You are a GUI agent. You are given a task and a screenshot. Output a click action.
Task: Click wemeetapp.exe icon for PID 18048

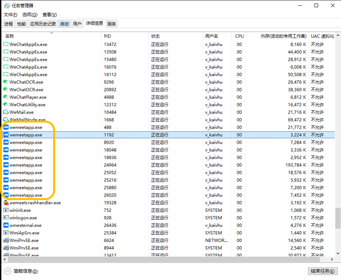coord(6,150)
